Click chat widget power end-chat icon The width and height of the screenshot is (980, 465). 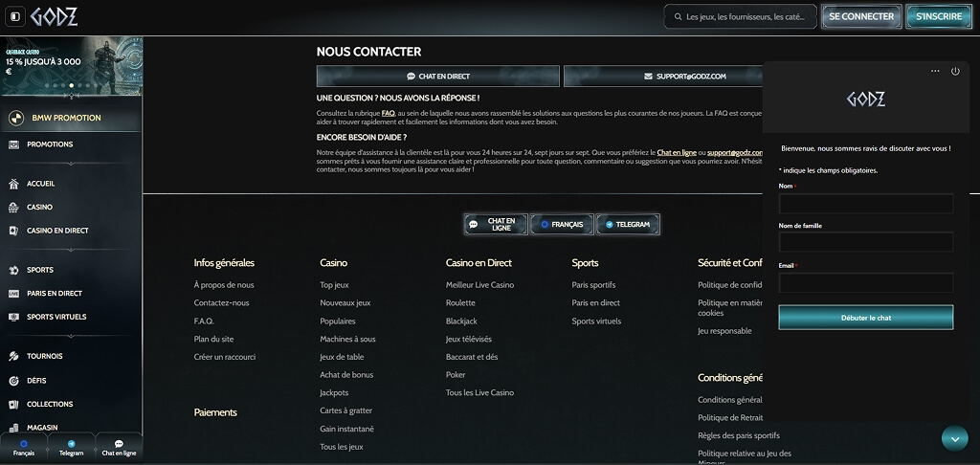click(955, 71)
